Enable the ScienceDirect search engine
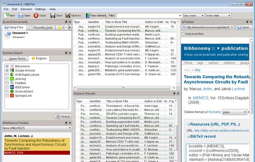The height and width of the screenshot is (162, 255). coord(7,91)
